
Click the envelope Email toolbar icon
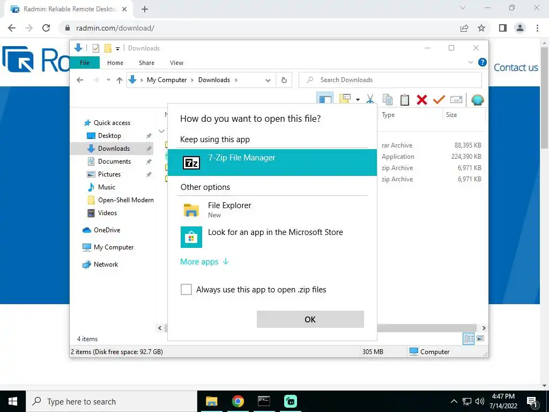pyautogui.click(x=456, y=99)
